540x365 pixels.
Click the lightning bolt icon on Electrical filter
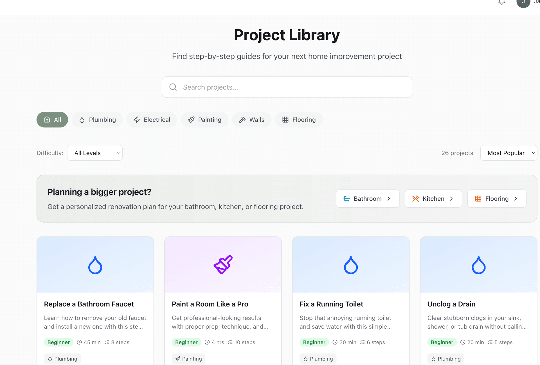pyautogui.click(x=137, y=120)
